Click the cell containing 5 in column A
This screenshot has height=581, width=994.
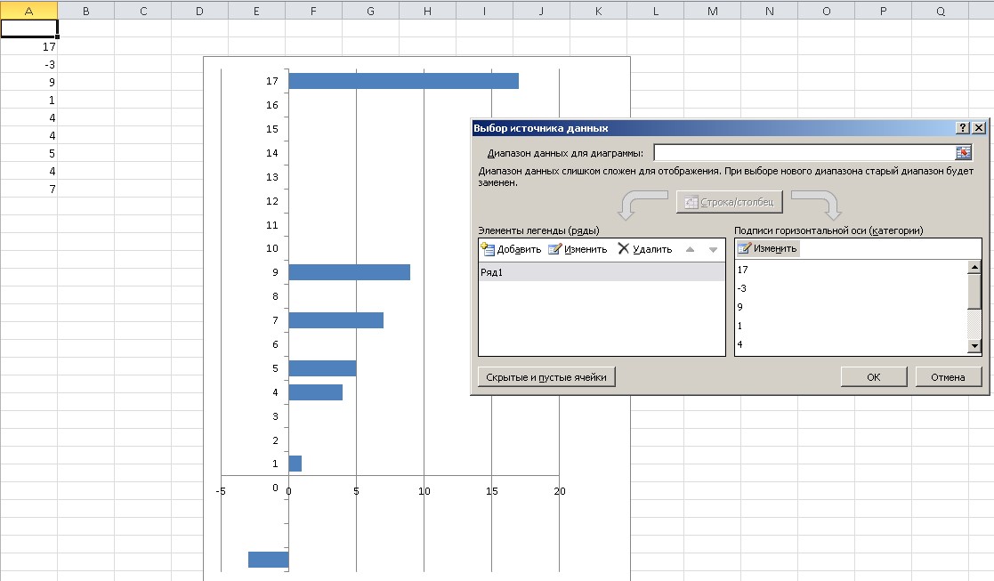[28, 153]
